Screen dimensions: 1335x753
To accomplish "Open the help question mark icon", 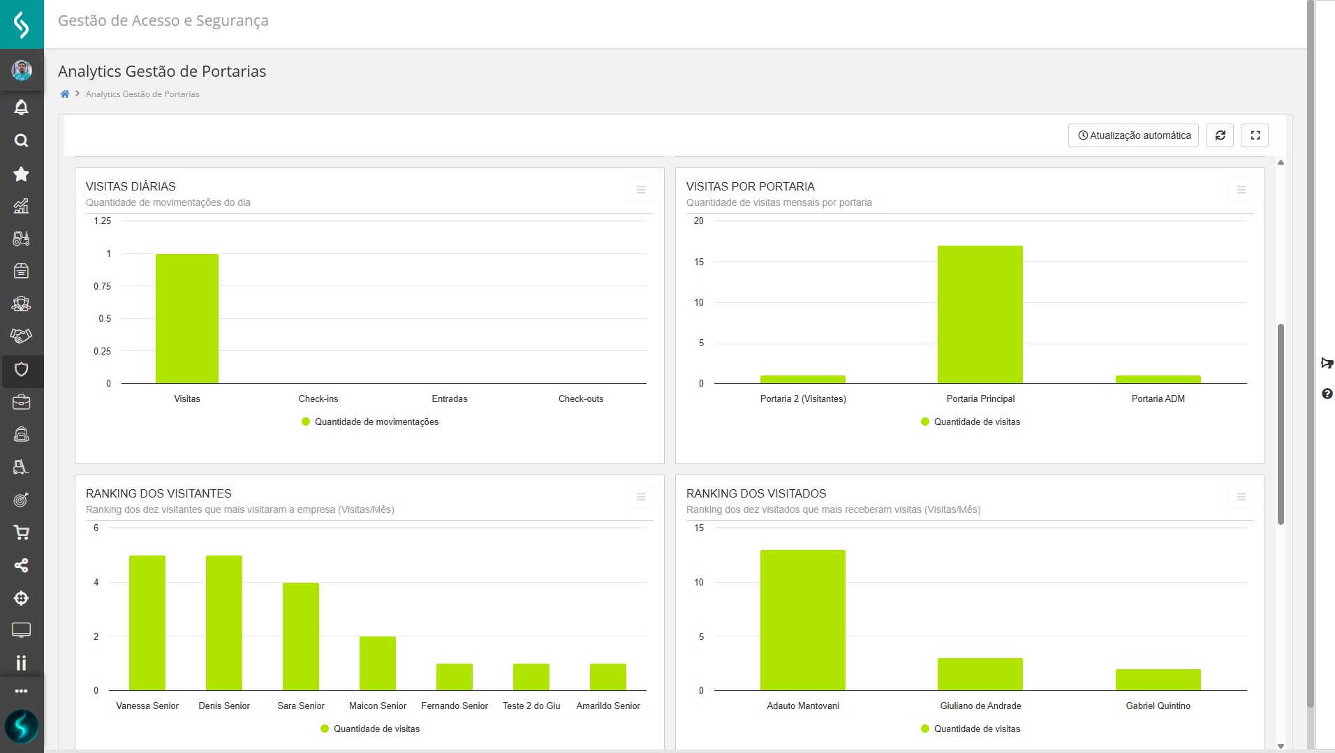I will (1327, 394).
